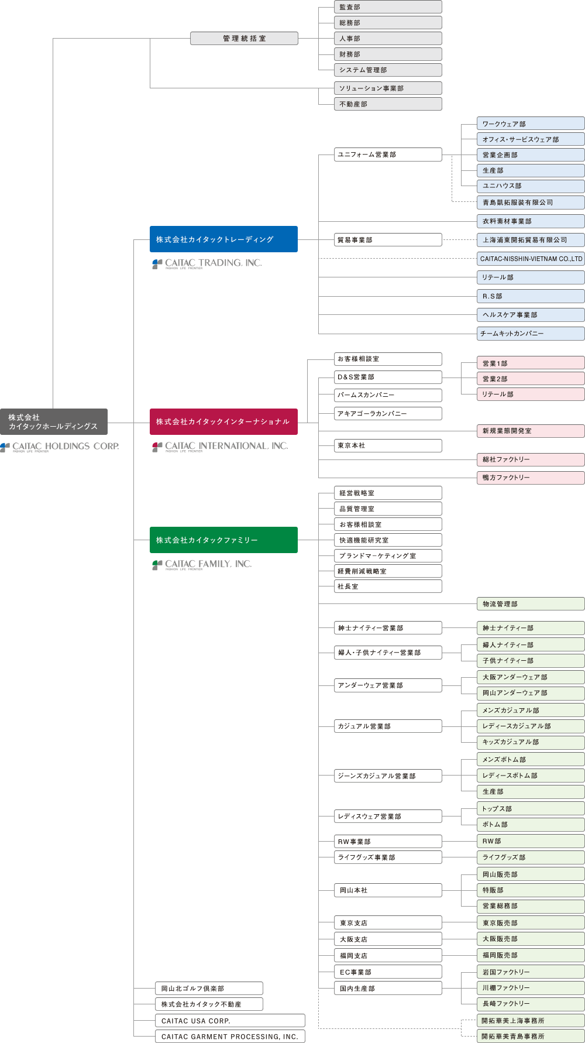The width and height of the screenshot is (585, 1043).
Task: Click the 管理統括室 box
Action: tap(244, 39)
